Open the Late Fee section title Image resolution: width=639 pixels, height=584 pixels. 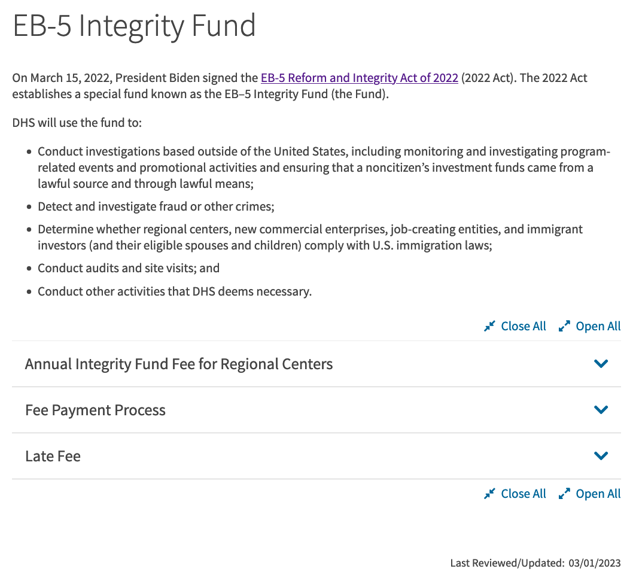53,456
